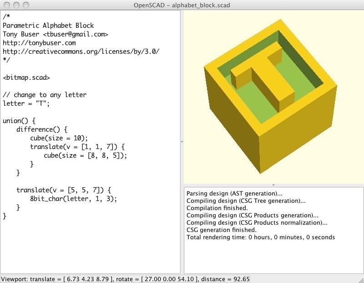Click the 'translate(v = [5, 5, 7])' line
Image resolution: width=364 pixels, height=283 pixels.
coord(64,190)
